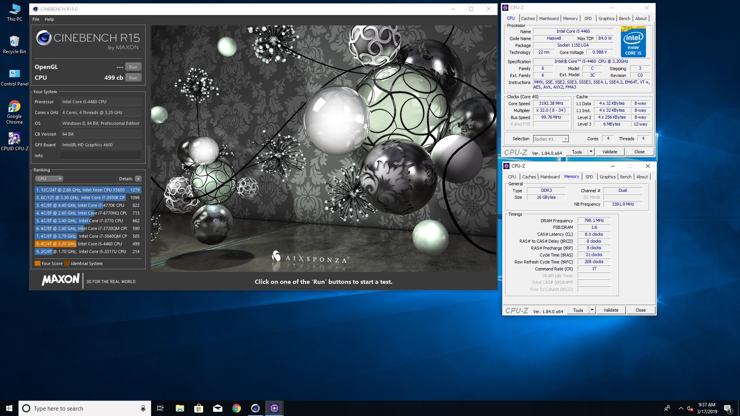Click the Identical System legend swatch

pyautogui.click(x=67, y=263)
